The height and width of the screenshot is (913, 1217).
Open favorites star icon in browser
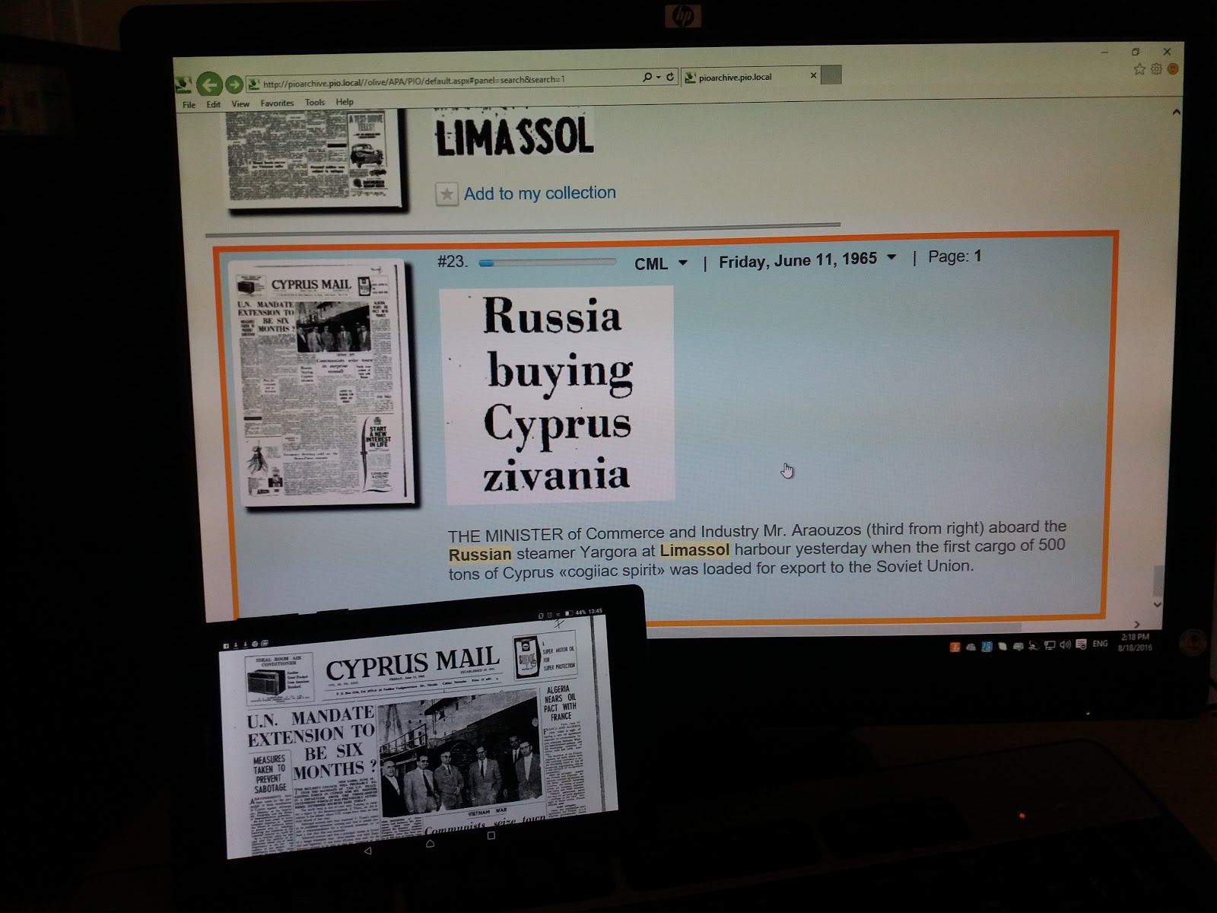(1139, 69)
